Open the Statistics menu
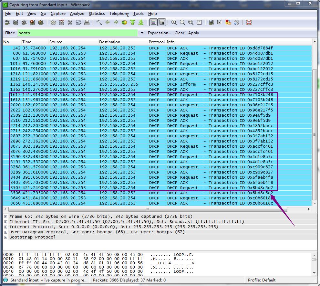Image resolution: width=320 pixels, height=286 pixels. click(x=97, y=14)
